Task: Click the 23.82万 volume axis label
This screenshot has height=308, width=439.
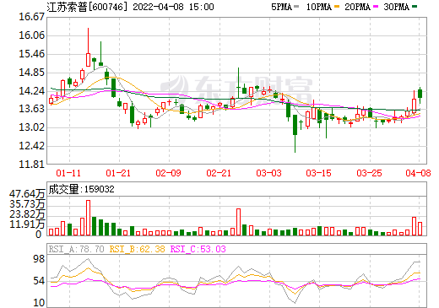Action: [x=27, y=214]
